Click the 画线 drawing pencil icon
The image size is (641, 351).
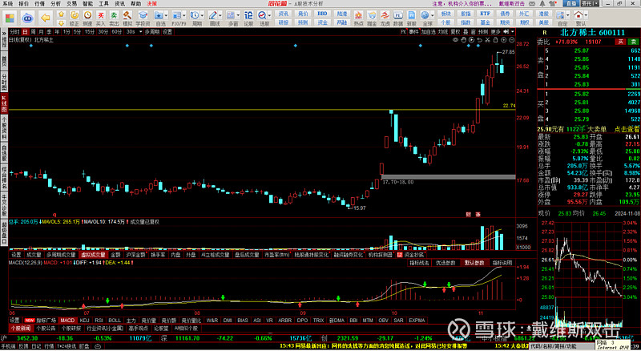212,15
